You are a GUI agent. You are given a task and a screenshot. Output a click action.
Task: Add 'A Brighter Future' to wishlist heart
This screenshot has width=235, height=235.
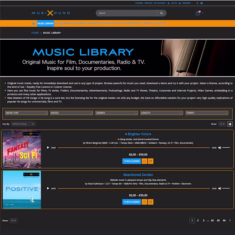pyautogui.click(x=144, y=161)
